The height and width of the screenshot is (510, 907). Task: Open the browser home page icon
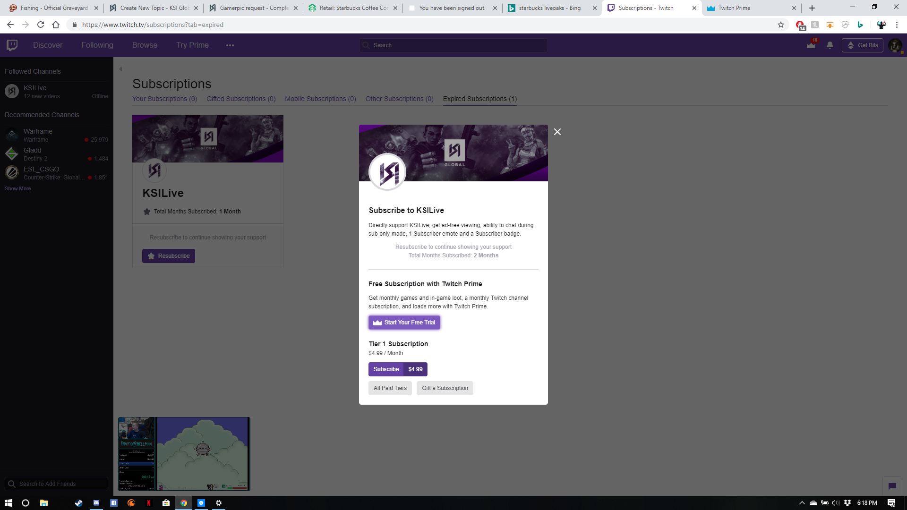point(56,25)
